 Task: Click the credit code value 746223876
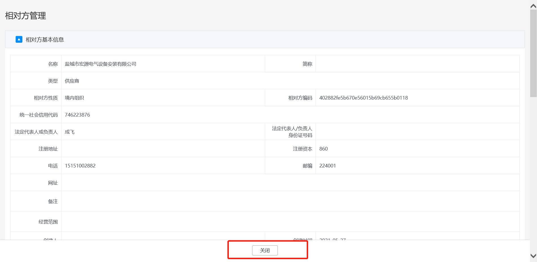(77, 115)
